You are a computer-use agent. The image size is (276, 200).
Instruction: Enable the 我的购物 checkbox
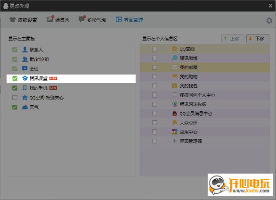[x=154, y=76]
